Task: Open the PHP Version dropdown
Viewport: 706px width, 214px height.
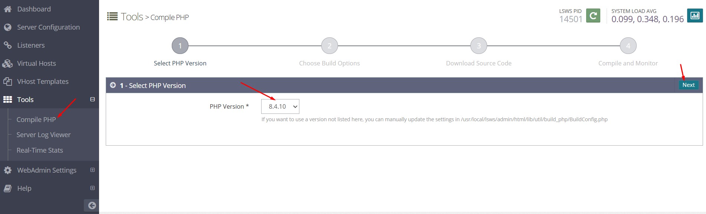Action: click(x=280, y=106)
